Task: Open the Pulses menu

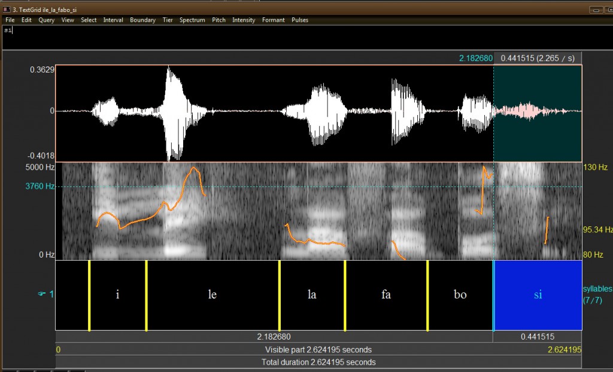Action: 300,20
